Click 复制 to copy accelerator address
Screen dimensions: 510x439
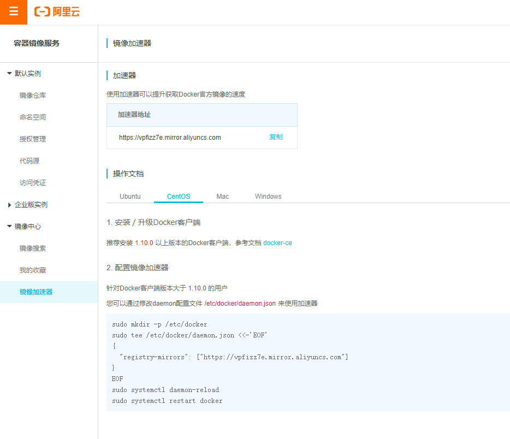point(276,137)
